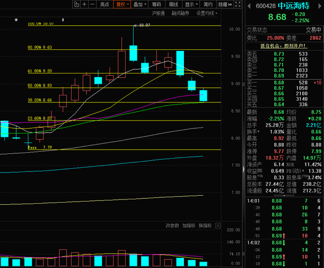The width and height of the screenshot is (324, 268).
Task: Click the 沪股通 label
Action: click(158, 13)
